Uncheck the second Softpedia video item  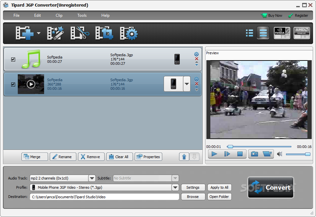pos(13,84)
